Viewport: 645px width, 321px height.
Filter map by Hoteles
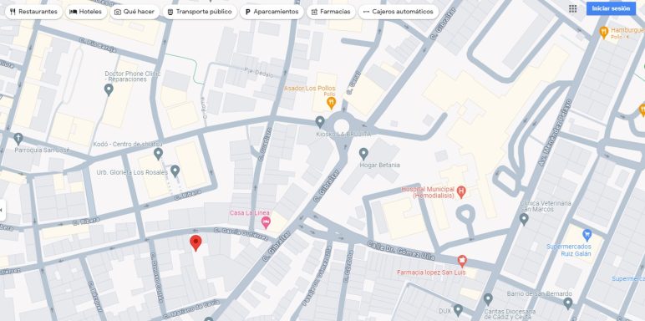[x=85, y=12]
